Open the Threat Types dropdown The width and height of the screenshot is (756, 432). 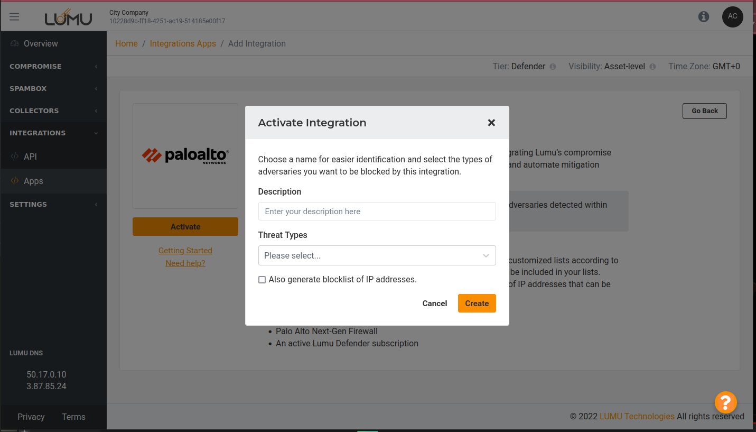377,255
